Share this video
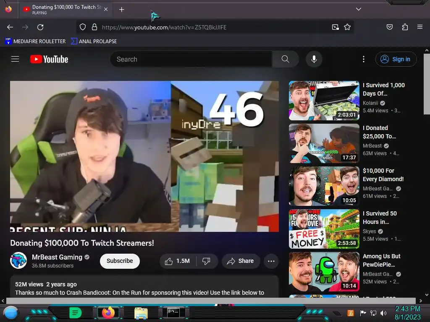Screen dimensions: 430x322 (240, 261)
